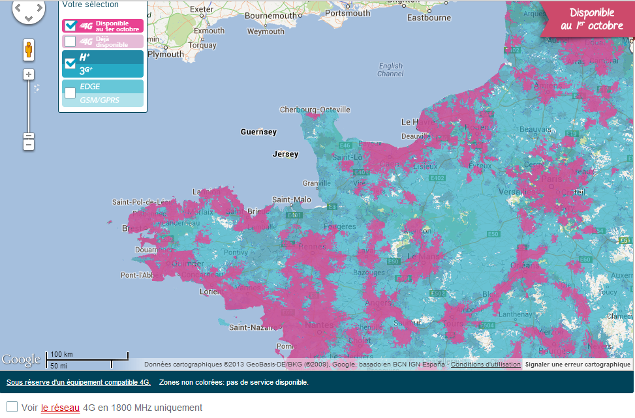Viewport: 635px width, 418px height.
Task: Zoom in with the plus button
Action: [x=29, y=74]
